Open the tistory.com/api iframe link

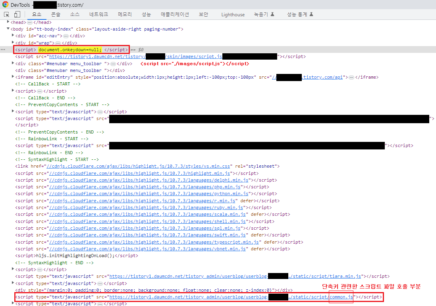307,77
